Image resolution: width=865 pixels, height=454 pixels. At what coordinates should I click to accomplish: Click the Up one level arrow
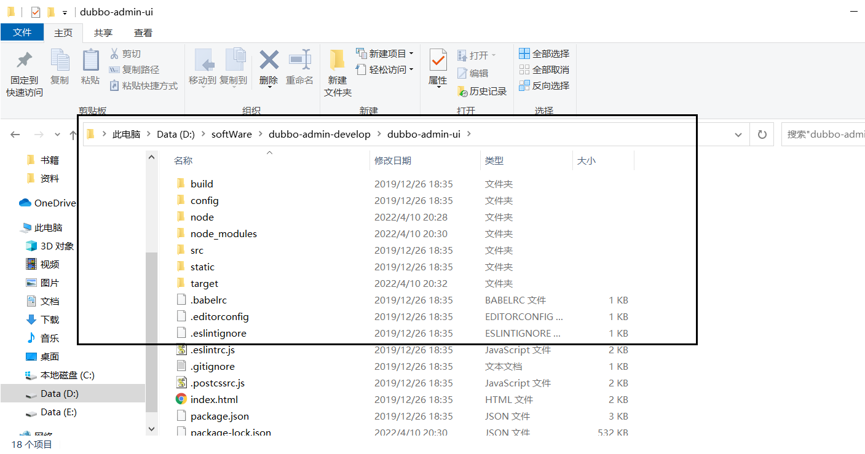(73, 135)
